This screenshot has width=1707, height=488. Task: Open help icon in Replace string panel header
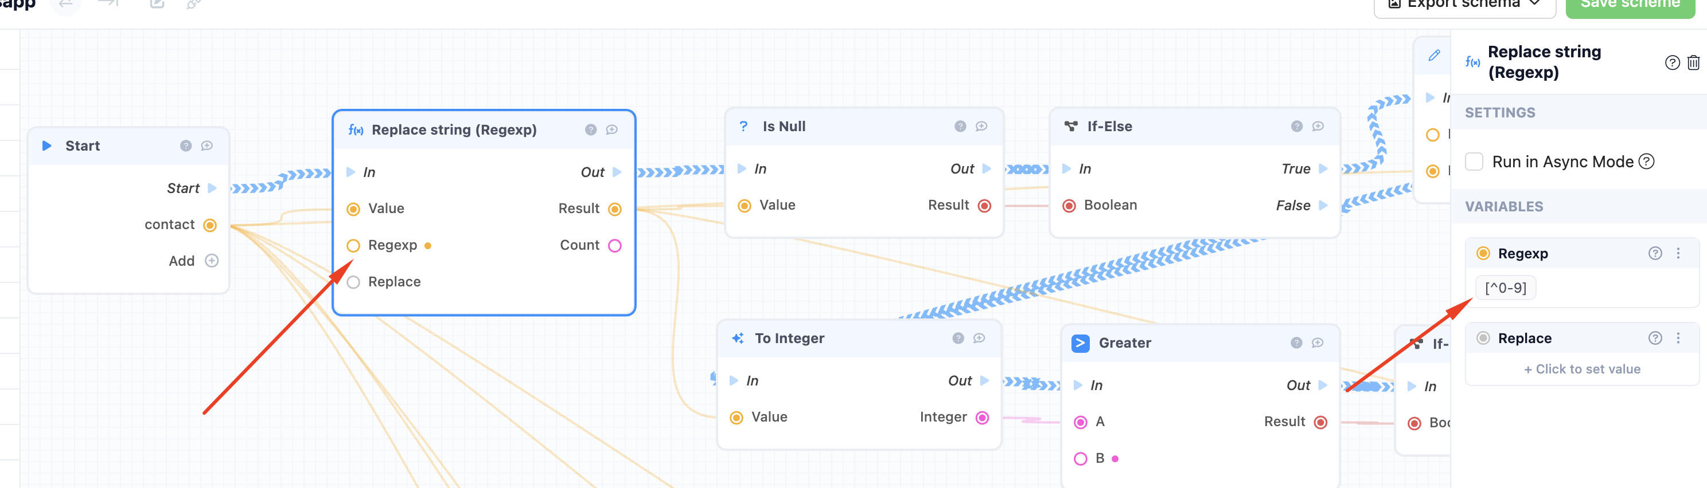point(1672,62)
